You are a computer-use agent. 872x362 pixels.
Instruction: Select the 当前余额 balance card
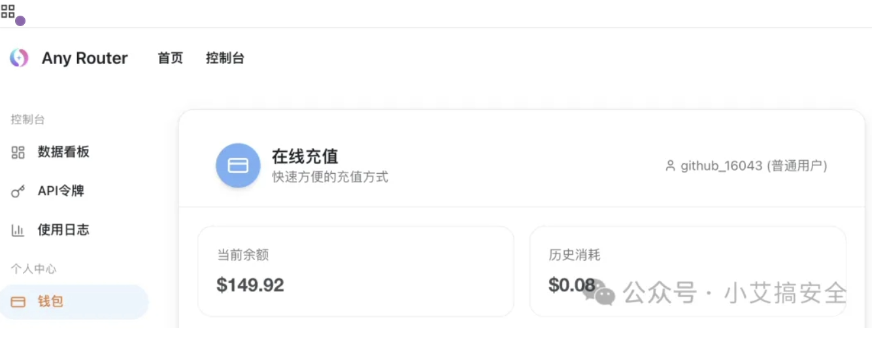click(x=356, y=271)
